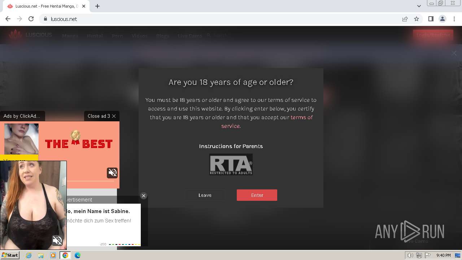Dismiss the banner with the X
This screenshot has width=462, height=260.
point(454,53)
